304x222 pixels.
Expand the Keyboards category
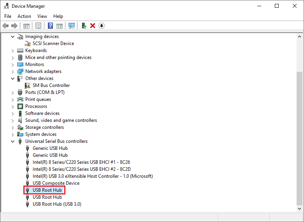[x=13, y=50]
